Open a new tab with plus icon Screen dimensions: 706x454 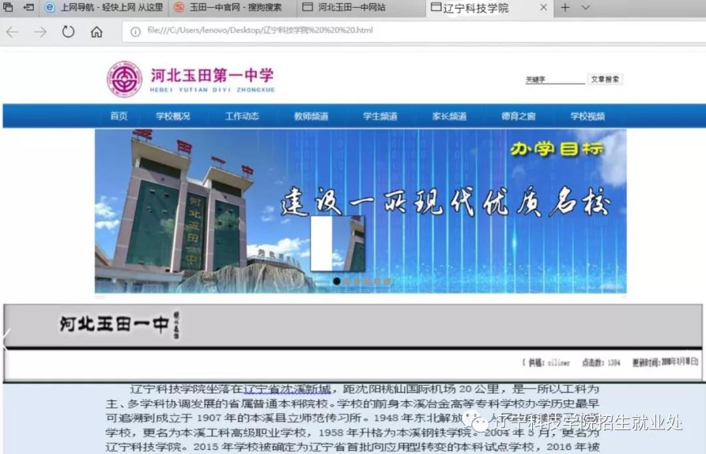(565, 8)
